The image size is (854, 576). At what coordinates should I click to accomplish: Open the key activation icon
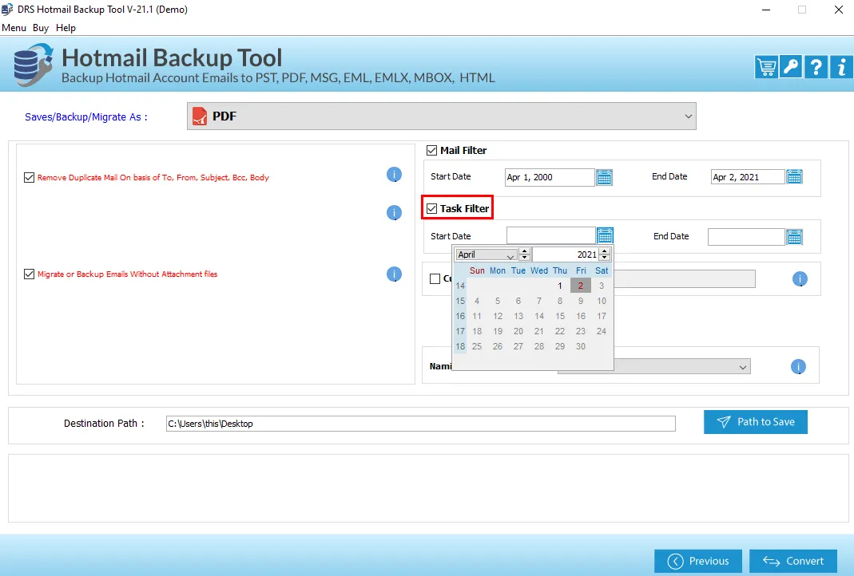pyautogui.click(x=791, y=68)
